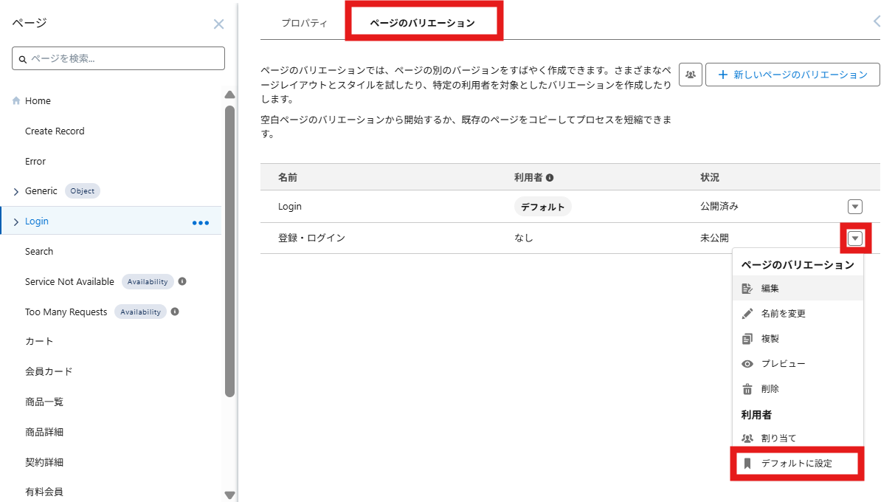Choose 削除 to delete the variation
895x502 pixels.
(x=770, y=389)
